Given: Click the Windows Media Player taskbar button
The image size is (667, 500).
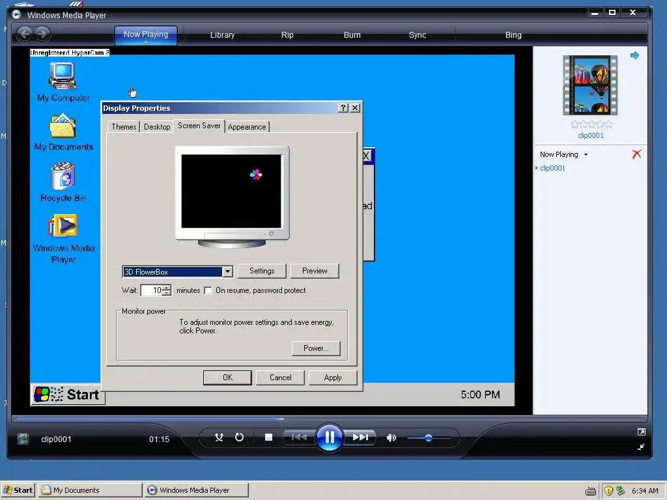Looking at the screenshot, I should (x=196, y=490).
